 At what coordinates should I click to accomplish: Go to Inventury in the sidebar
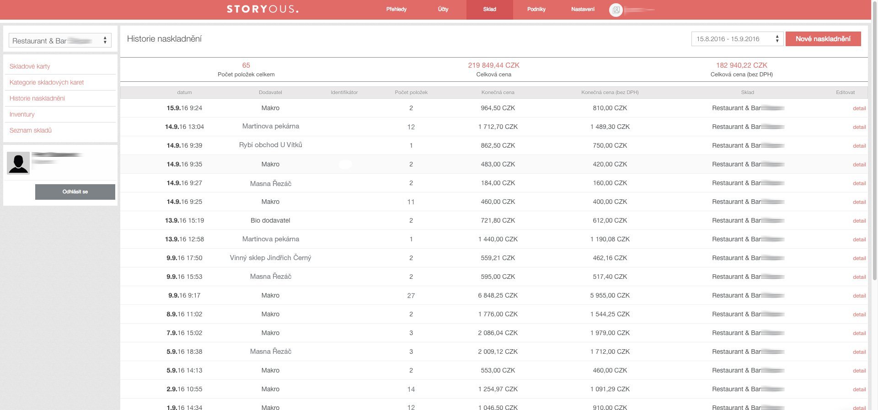(x=22, y=114)
